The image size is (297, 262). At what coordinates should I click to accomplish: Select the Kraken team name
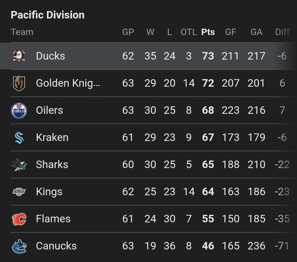(x=52, y=137)
